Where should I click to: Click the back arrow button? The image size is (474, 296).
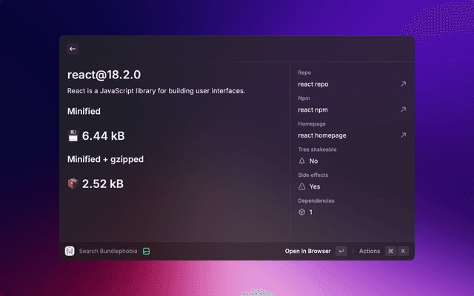(73, 49)
